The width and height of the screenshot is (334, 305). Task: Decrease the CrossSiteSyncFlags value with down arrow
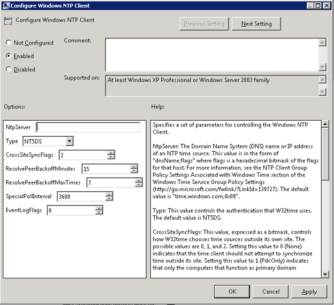click(111, 157)
